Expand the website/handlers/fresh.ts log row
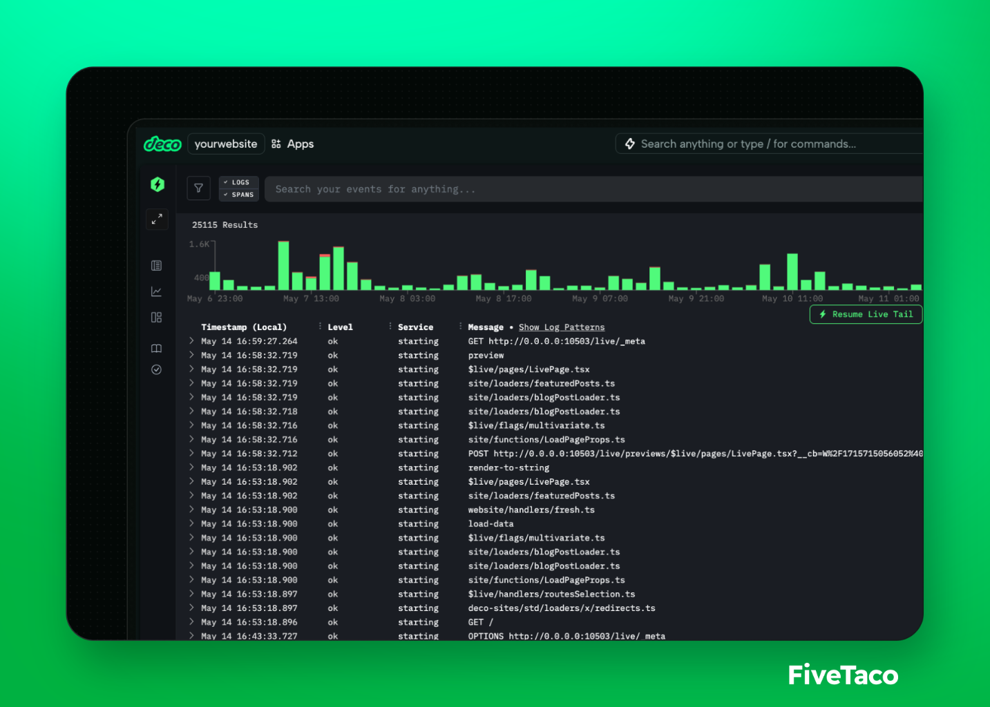 click(x=191, y=510)
